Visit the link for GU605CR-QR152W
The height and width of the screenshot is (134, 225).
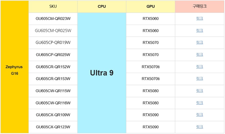click(199, 67)
